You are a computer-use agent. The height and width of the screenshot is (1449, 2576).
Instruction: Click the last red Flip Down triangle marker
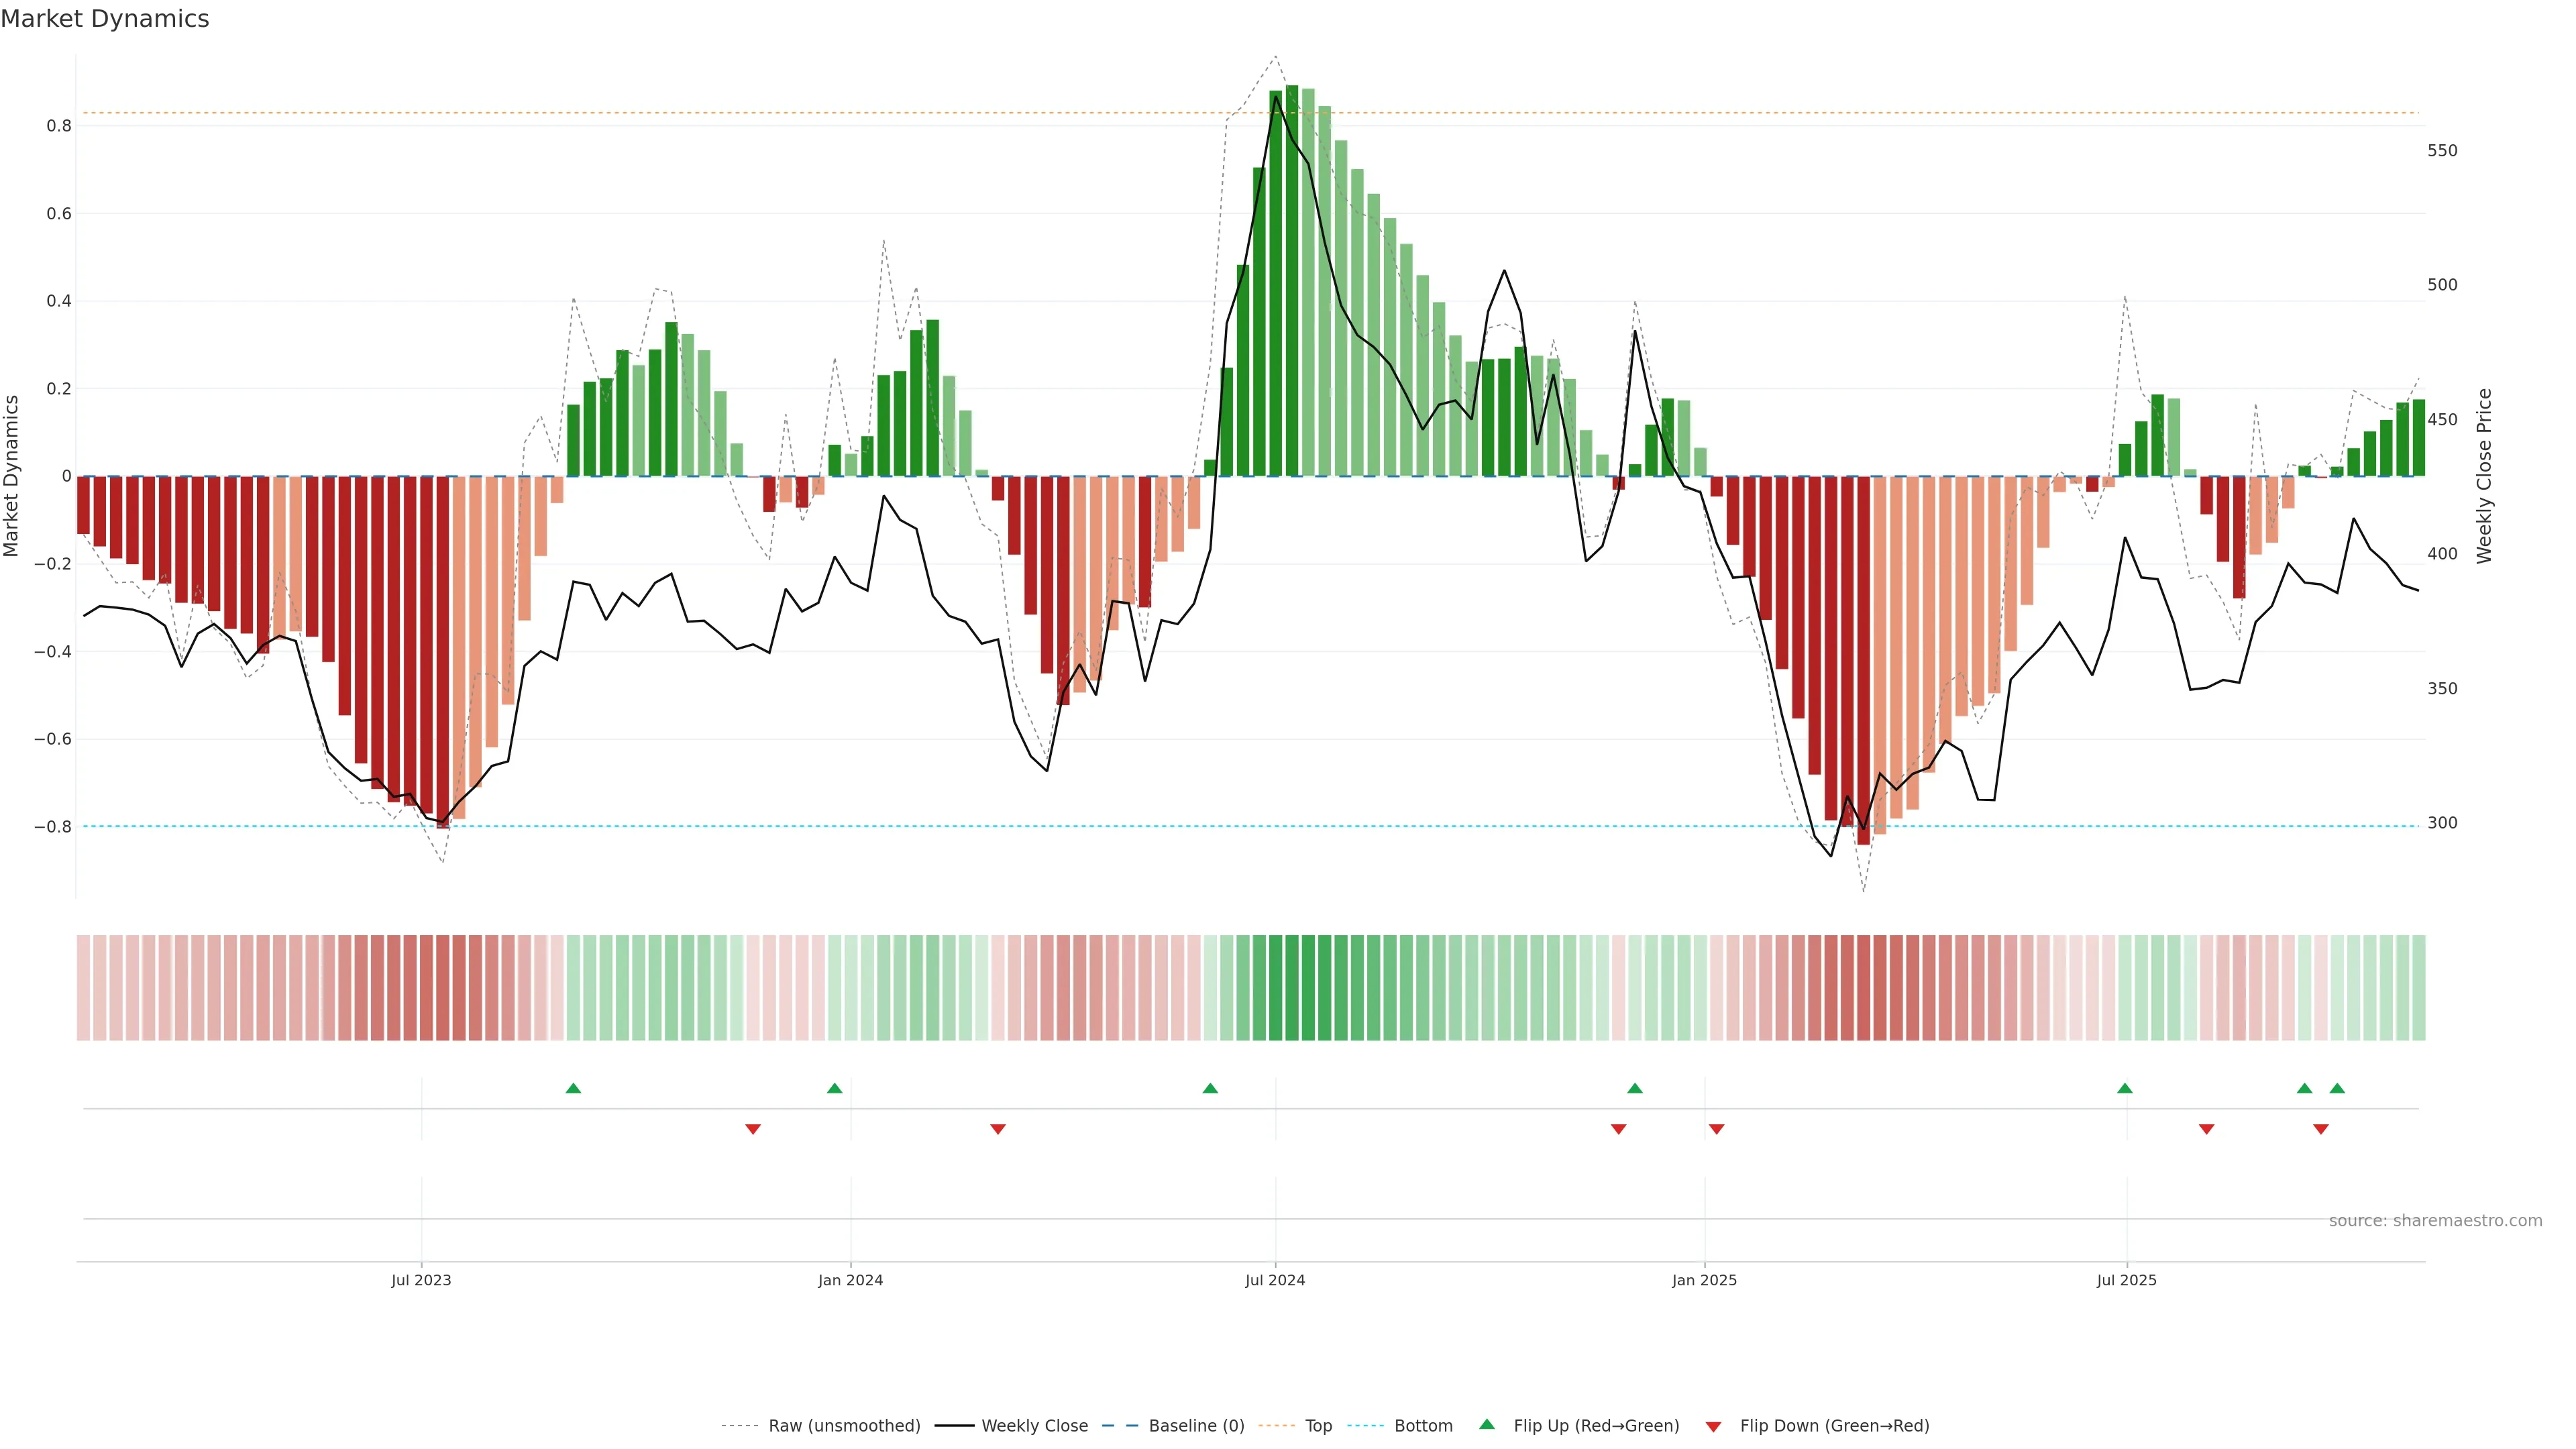click(2321, 1129)
